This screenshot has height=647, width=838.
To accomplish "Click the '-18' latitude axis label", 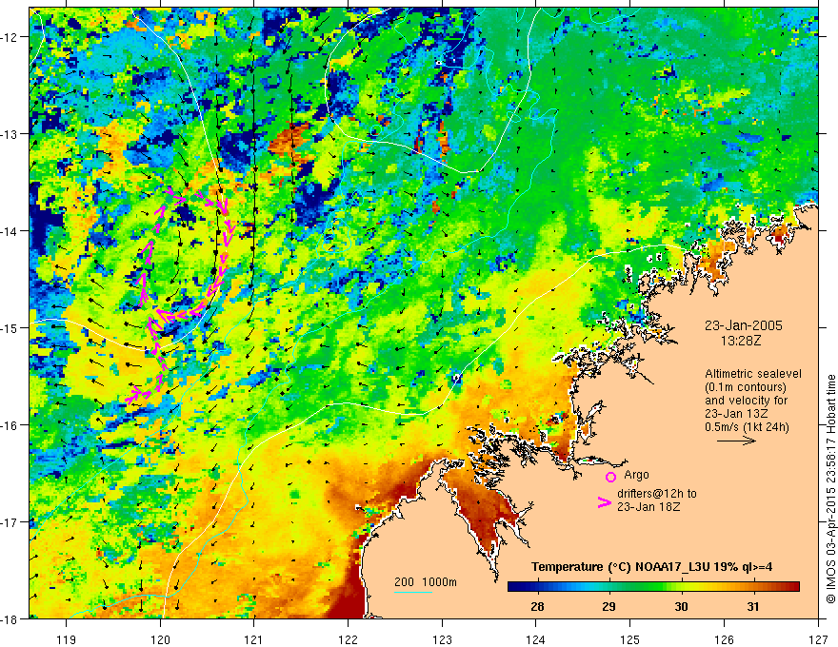I will click(x=10, y=619).
